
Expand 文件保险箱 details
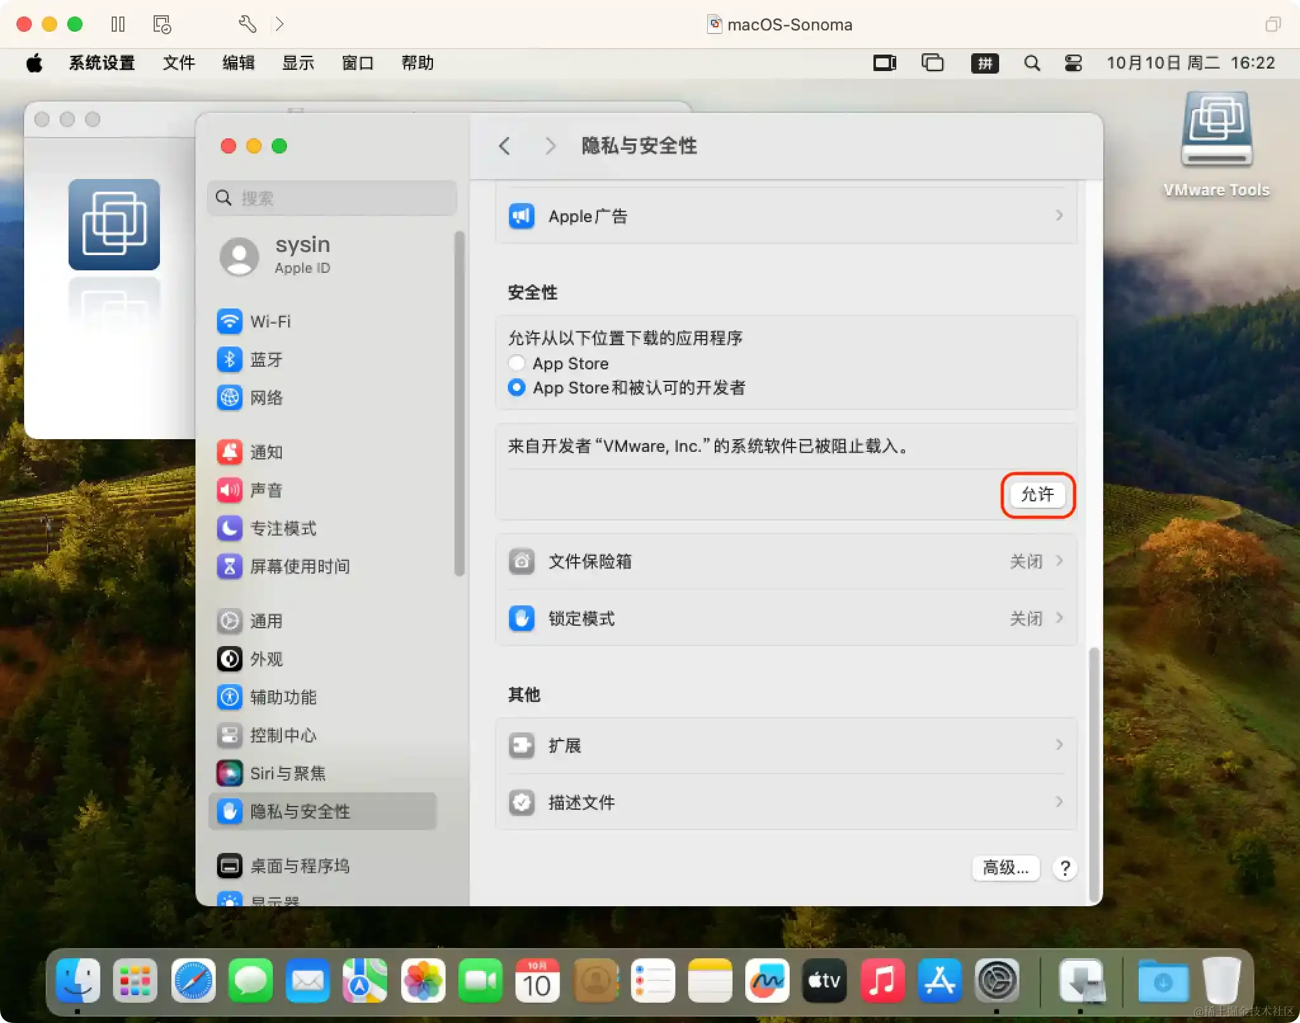(787, 561)
